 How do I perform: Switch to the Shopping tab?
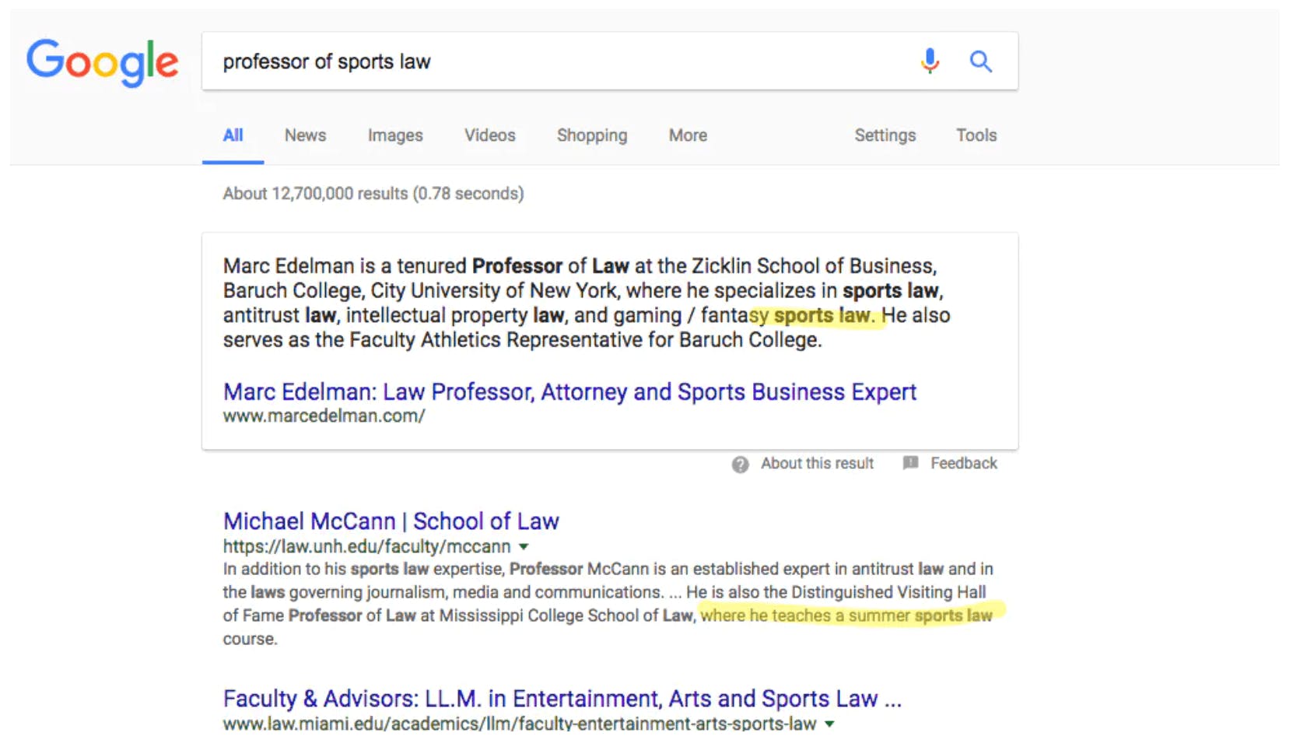[x=591, y=135]
